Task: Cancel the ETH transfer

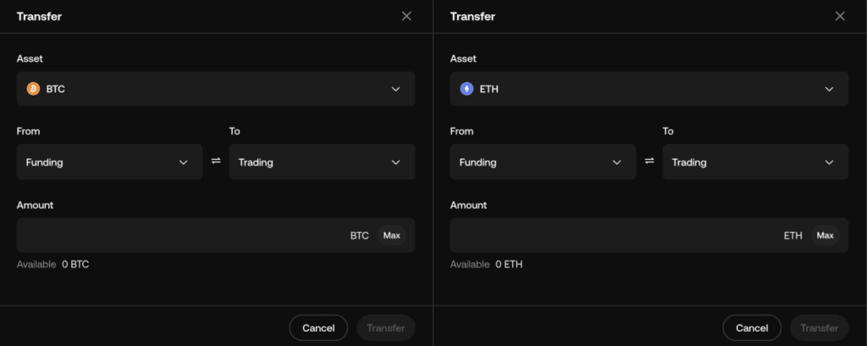Action: coord(752,327)
